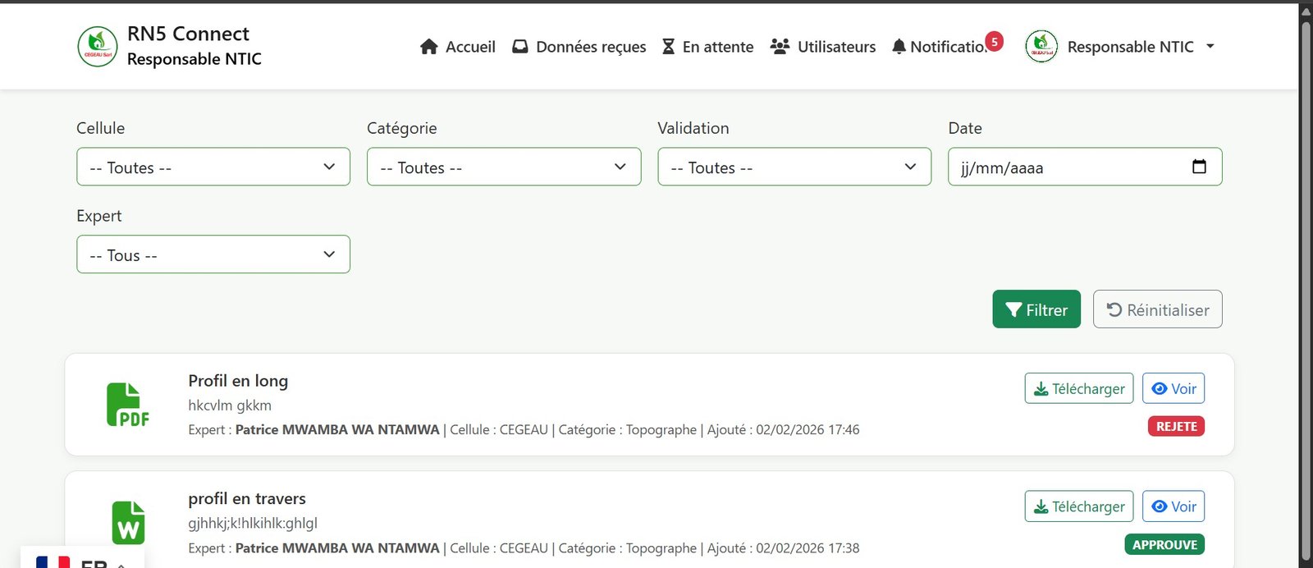This screenshot has width=1313, height=568.
Task: Click the Word file icon for profil en travers
Action: point(128,523)
